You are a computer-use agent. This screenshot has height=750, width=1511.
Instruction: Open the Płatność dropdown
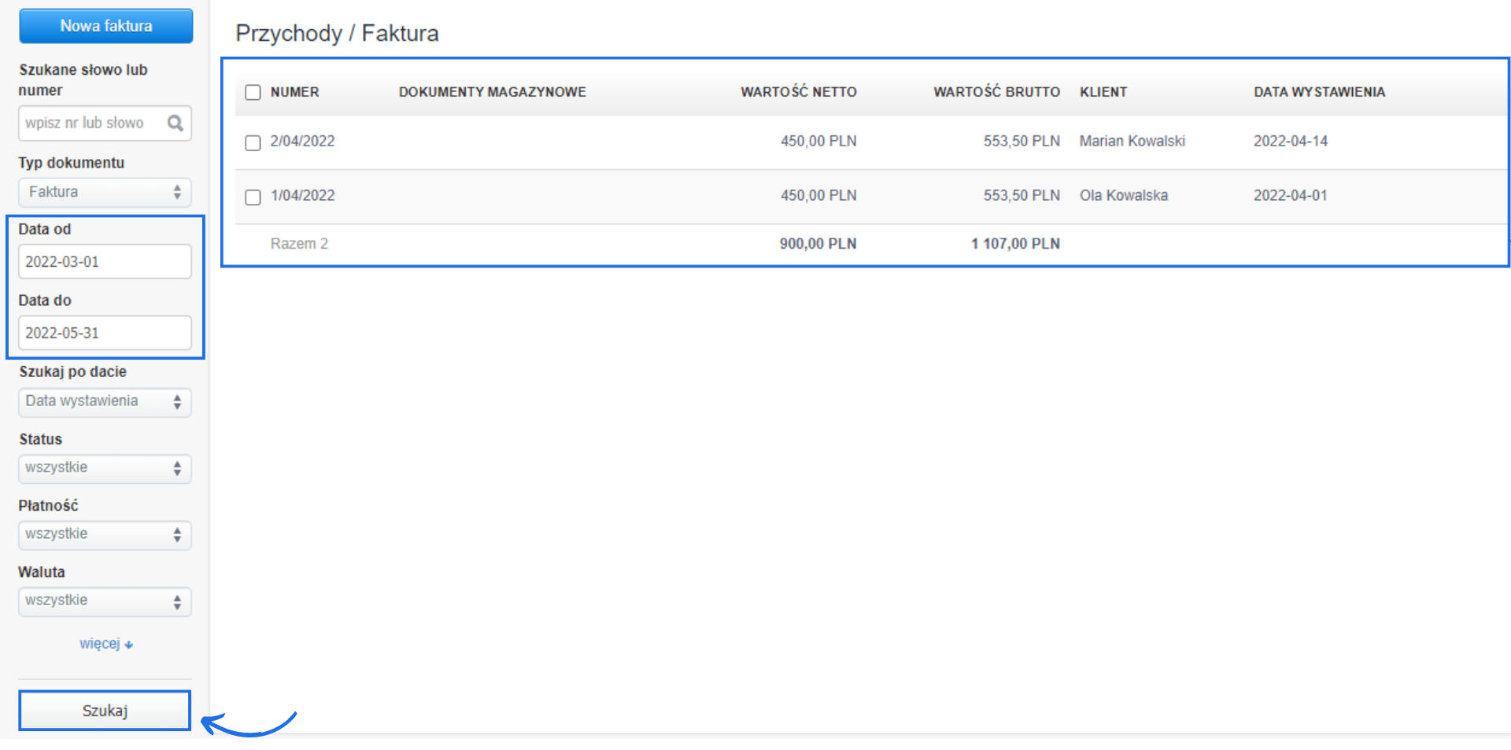coord(105,535)
